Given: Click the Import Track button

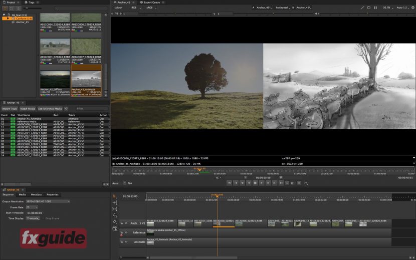Looking at the screenshot, I should pyautogui.click(x=10, y=109).
